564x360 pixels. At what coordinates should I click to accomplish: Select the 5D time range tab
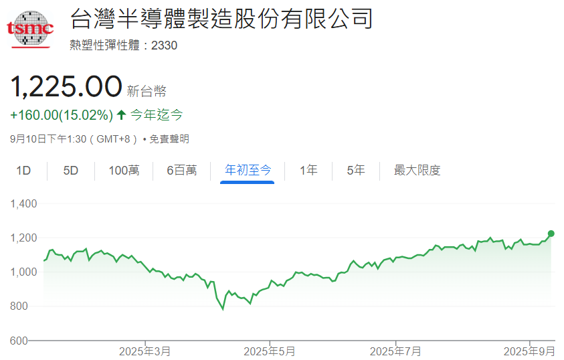70,170
